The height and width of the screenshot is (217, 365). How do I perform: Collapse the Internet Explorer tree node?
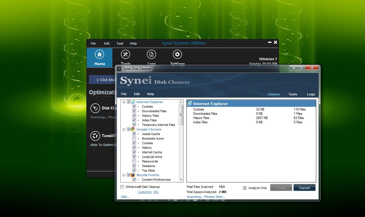124,102
